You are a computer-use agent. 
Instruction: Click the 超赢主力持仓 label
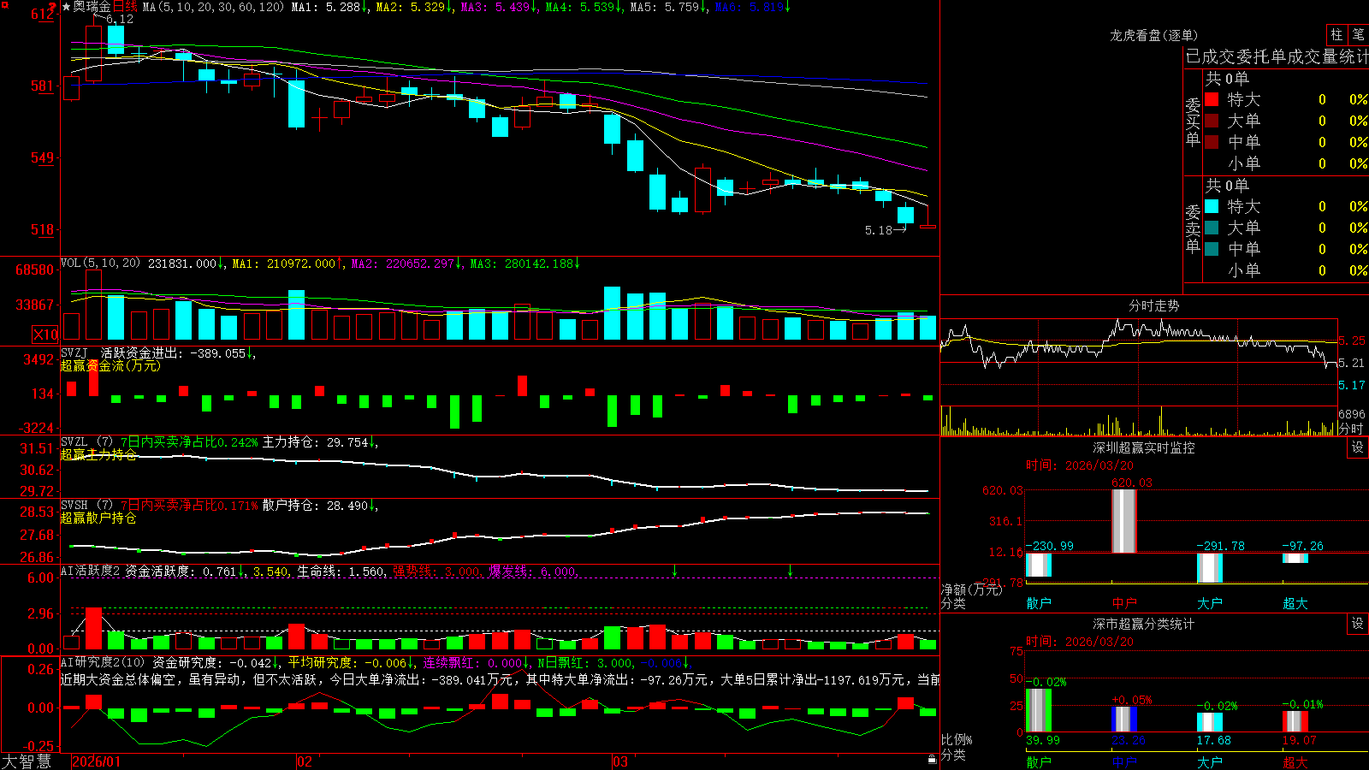pos(98,454)
